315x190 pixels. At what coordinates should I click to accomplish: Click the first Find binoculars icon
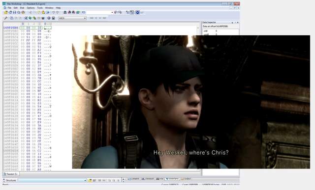65,12
